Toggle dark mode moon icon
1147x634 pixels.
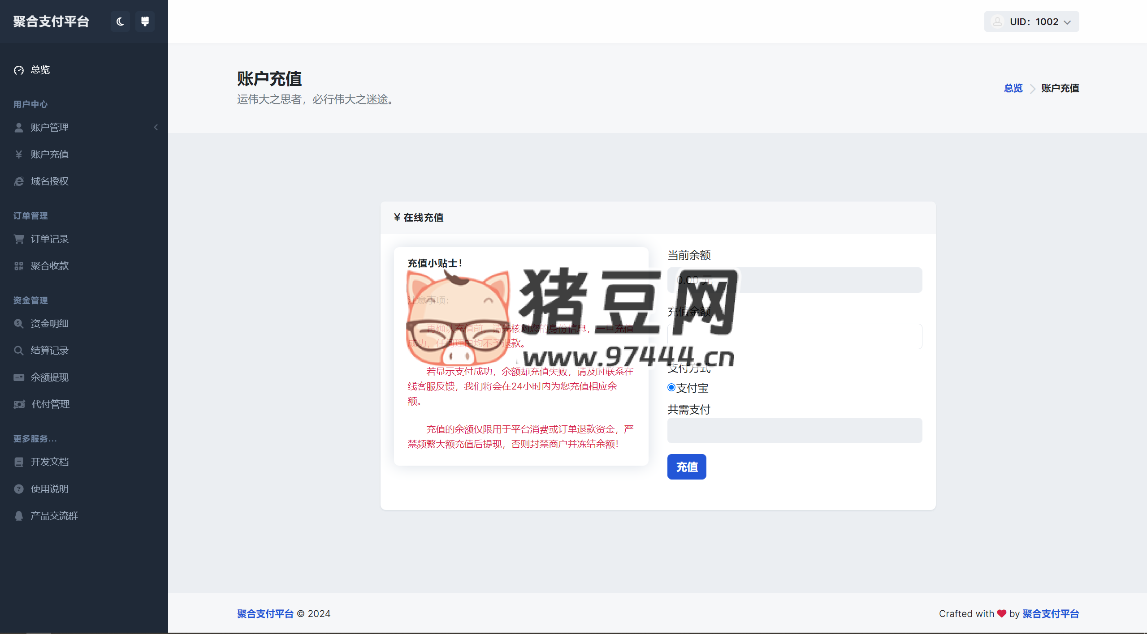coord(120,21)
